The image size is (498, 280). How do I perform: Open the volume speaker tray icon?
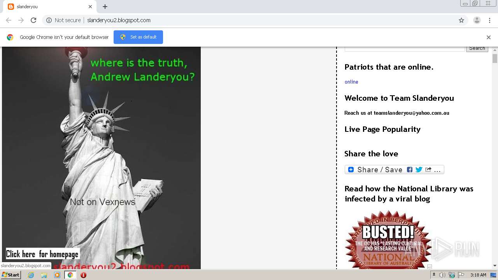coord(442,275)
